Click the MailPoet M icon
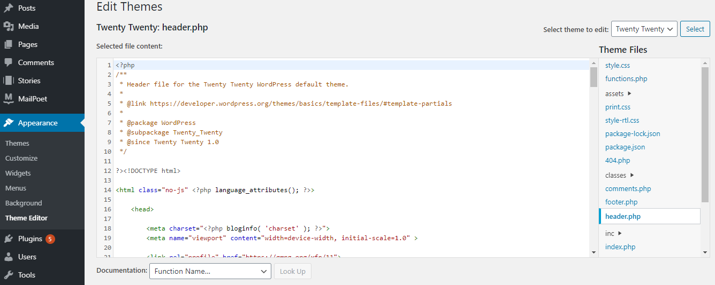Screen dimensions: 715x285 [x=9, y=99]
